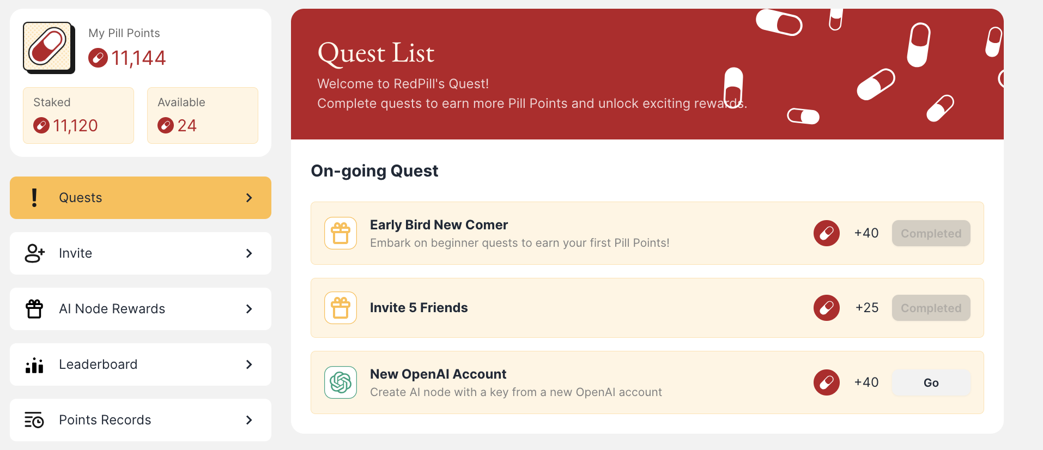Click pill icon beside New OpenAI +40 reward

tap(827, 382)
